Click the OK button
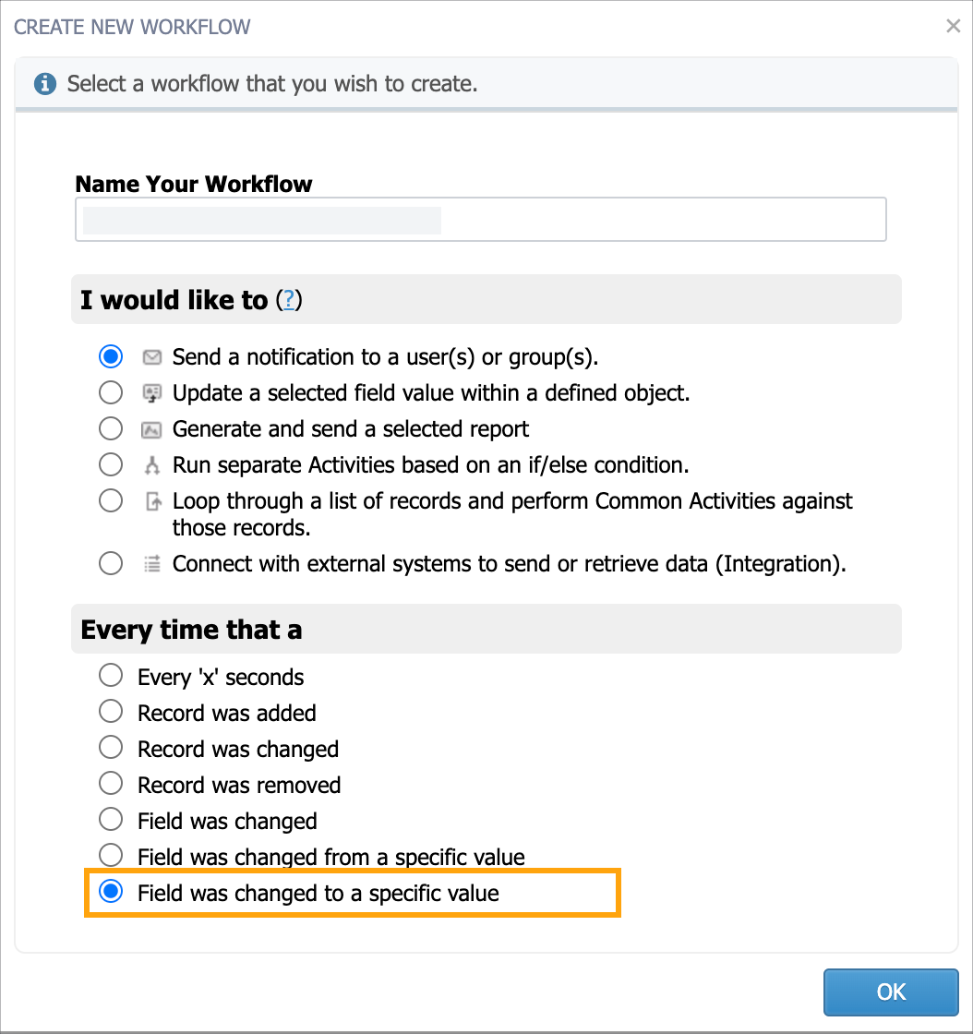This screenshot has height=1034, width=973. click(891, 992)
